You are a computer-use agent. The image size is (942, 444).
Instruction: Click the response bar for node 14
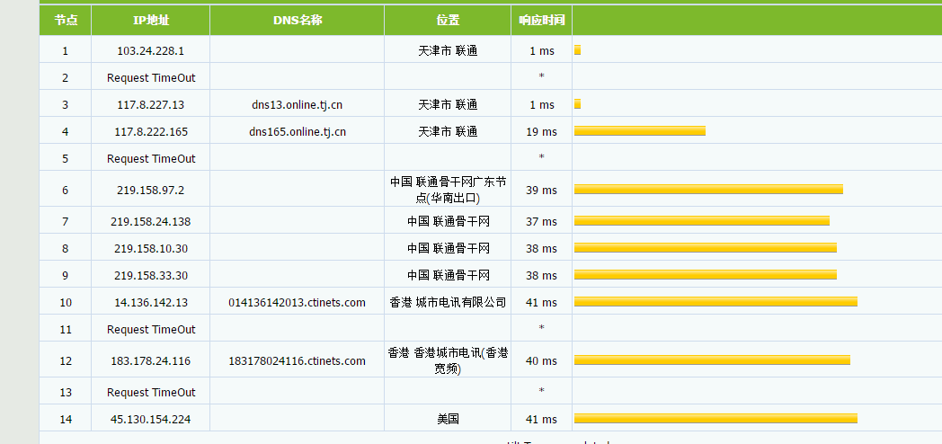(715, 419)
